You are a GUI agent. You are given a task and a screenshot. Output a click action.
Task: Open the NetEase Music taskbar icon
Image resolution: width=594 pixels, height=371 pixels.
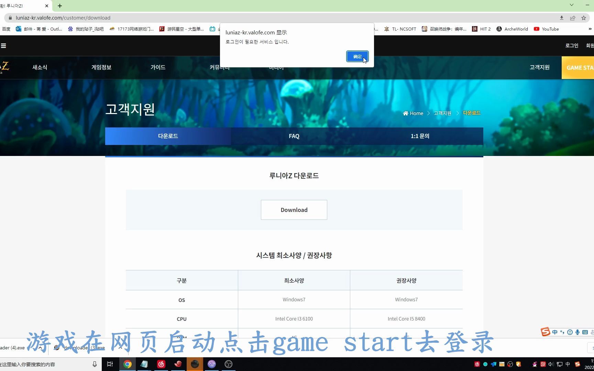[161, 364]
